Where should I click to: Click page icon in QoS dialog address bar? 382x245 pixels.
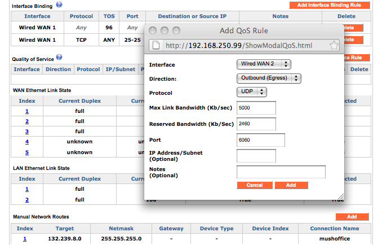click(x=156, y=45)
